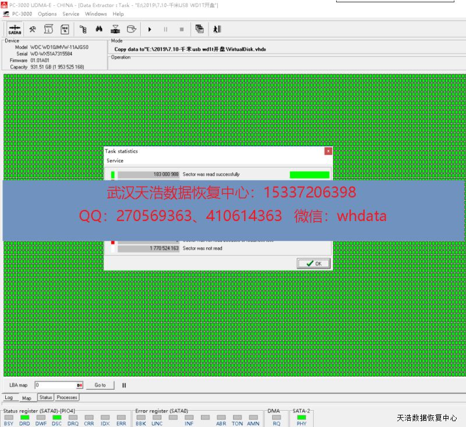
Task: Open the Windows menu
Action: pos(96,14)
